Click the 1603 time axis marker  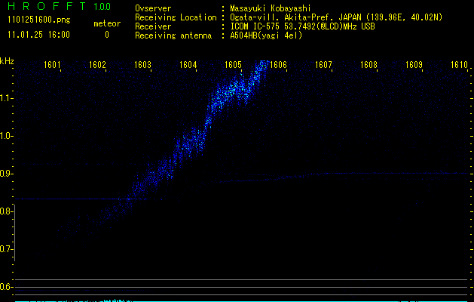tap(142, 65)
